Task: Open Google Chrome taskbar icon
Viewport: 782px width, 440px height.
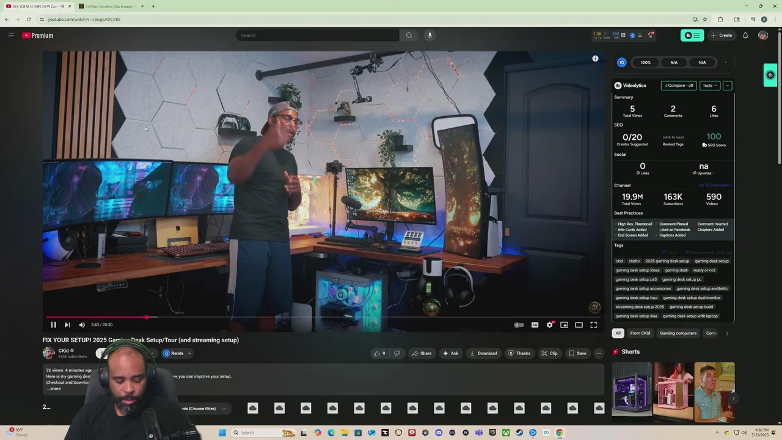Action: coord(560,433)
